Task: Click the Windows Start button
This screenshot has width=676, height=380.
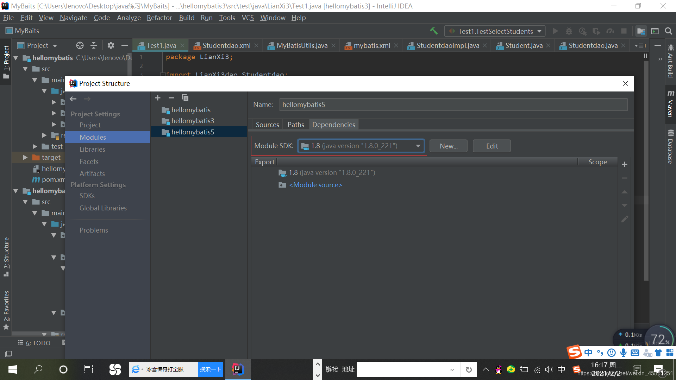Action: click(x=13, y=369)
